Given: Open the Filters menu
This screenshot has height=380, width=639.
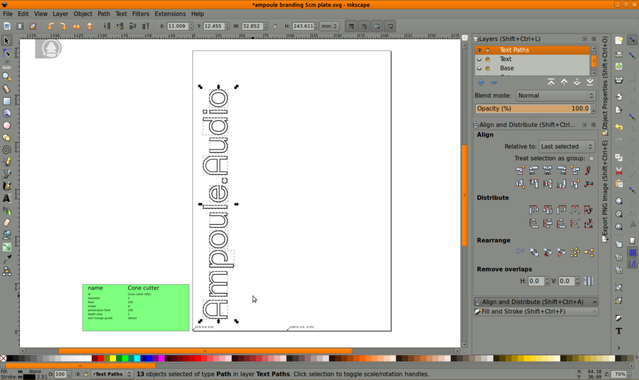Looking at the screenshot, I should tap(140, 14).
